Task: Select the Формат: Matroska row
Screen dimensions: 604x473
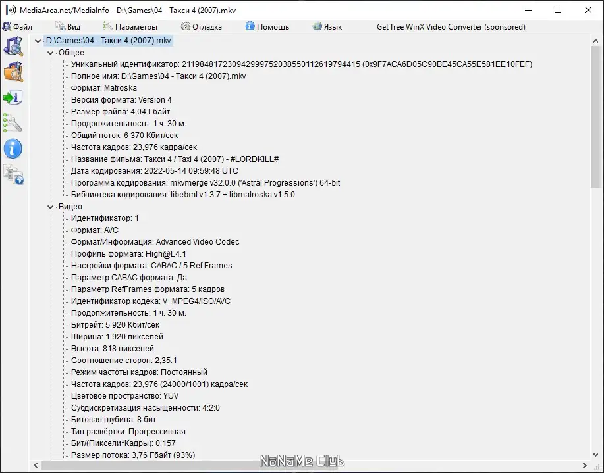Action: [103, 88]
